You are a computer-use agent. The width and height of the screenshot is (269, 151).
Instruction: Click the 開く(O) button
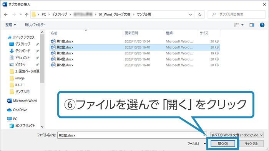pos(223,144)
